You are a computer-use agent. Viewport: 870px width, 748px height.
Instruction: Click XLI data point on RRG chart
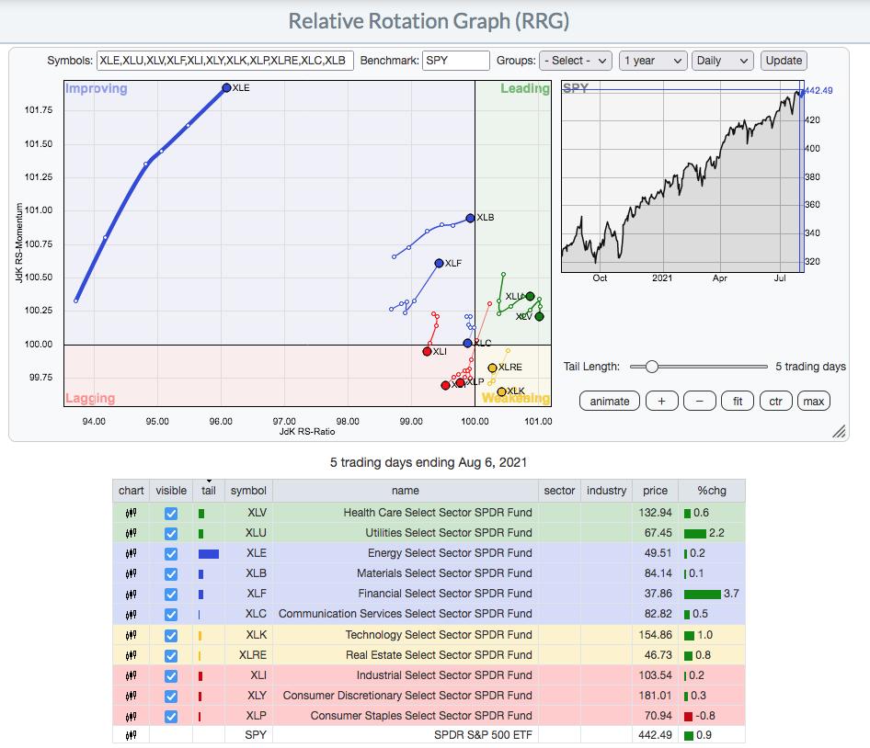(x=427, y=352)
